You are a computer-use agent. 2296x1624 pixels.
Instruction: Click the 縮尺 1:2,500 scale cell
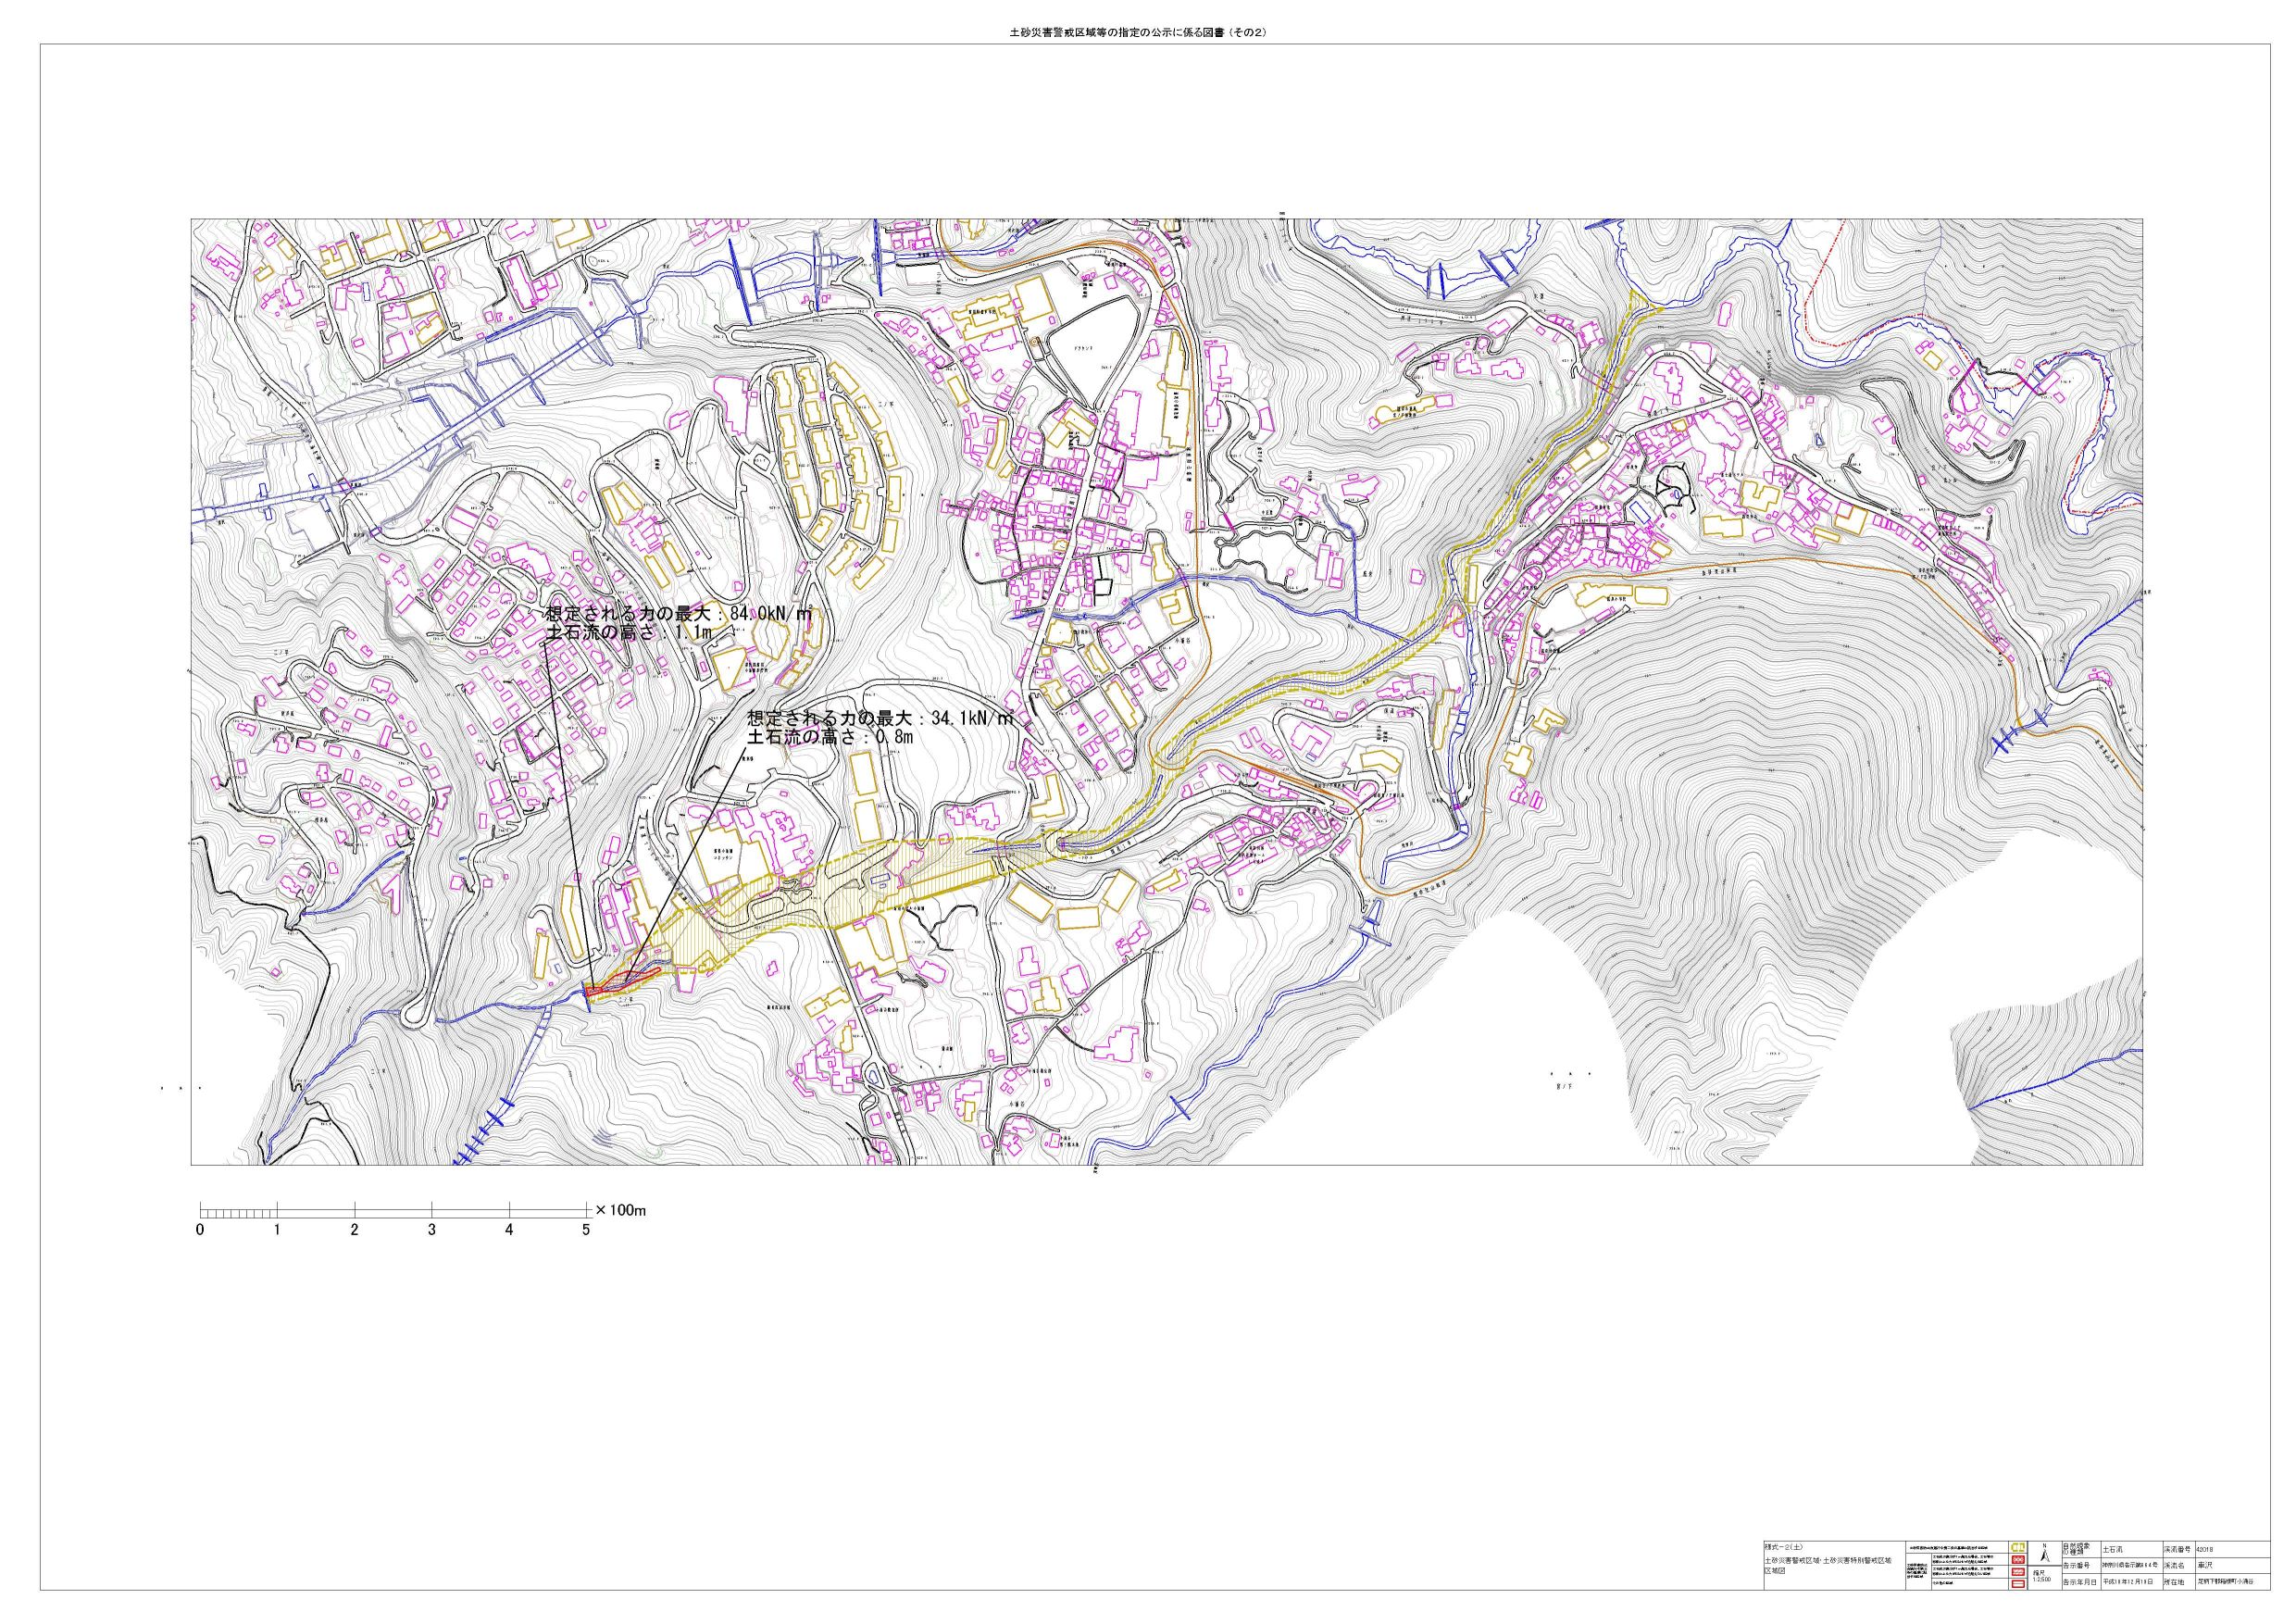[x=2042, y=1577]
